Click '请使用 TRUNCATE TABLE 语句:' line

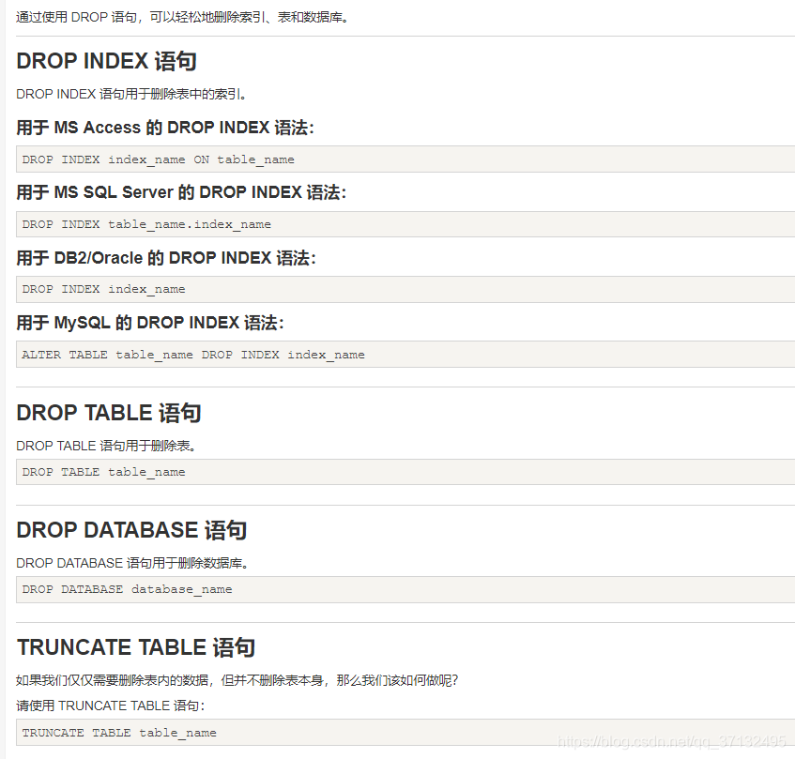tap(110, 706)
